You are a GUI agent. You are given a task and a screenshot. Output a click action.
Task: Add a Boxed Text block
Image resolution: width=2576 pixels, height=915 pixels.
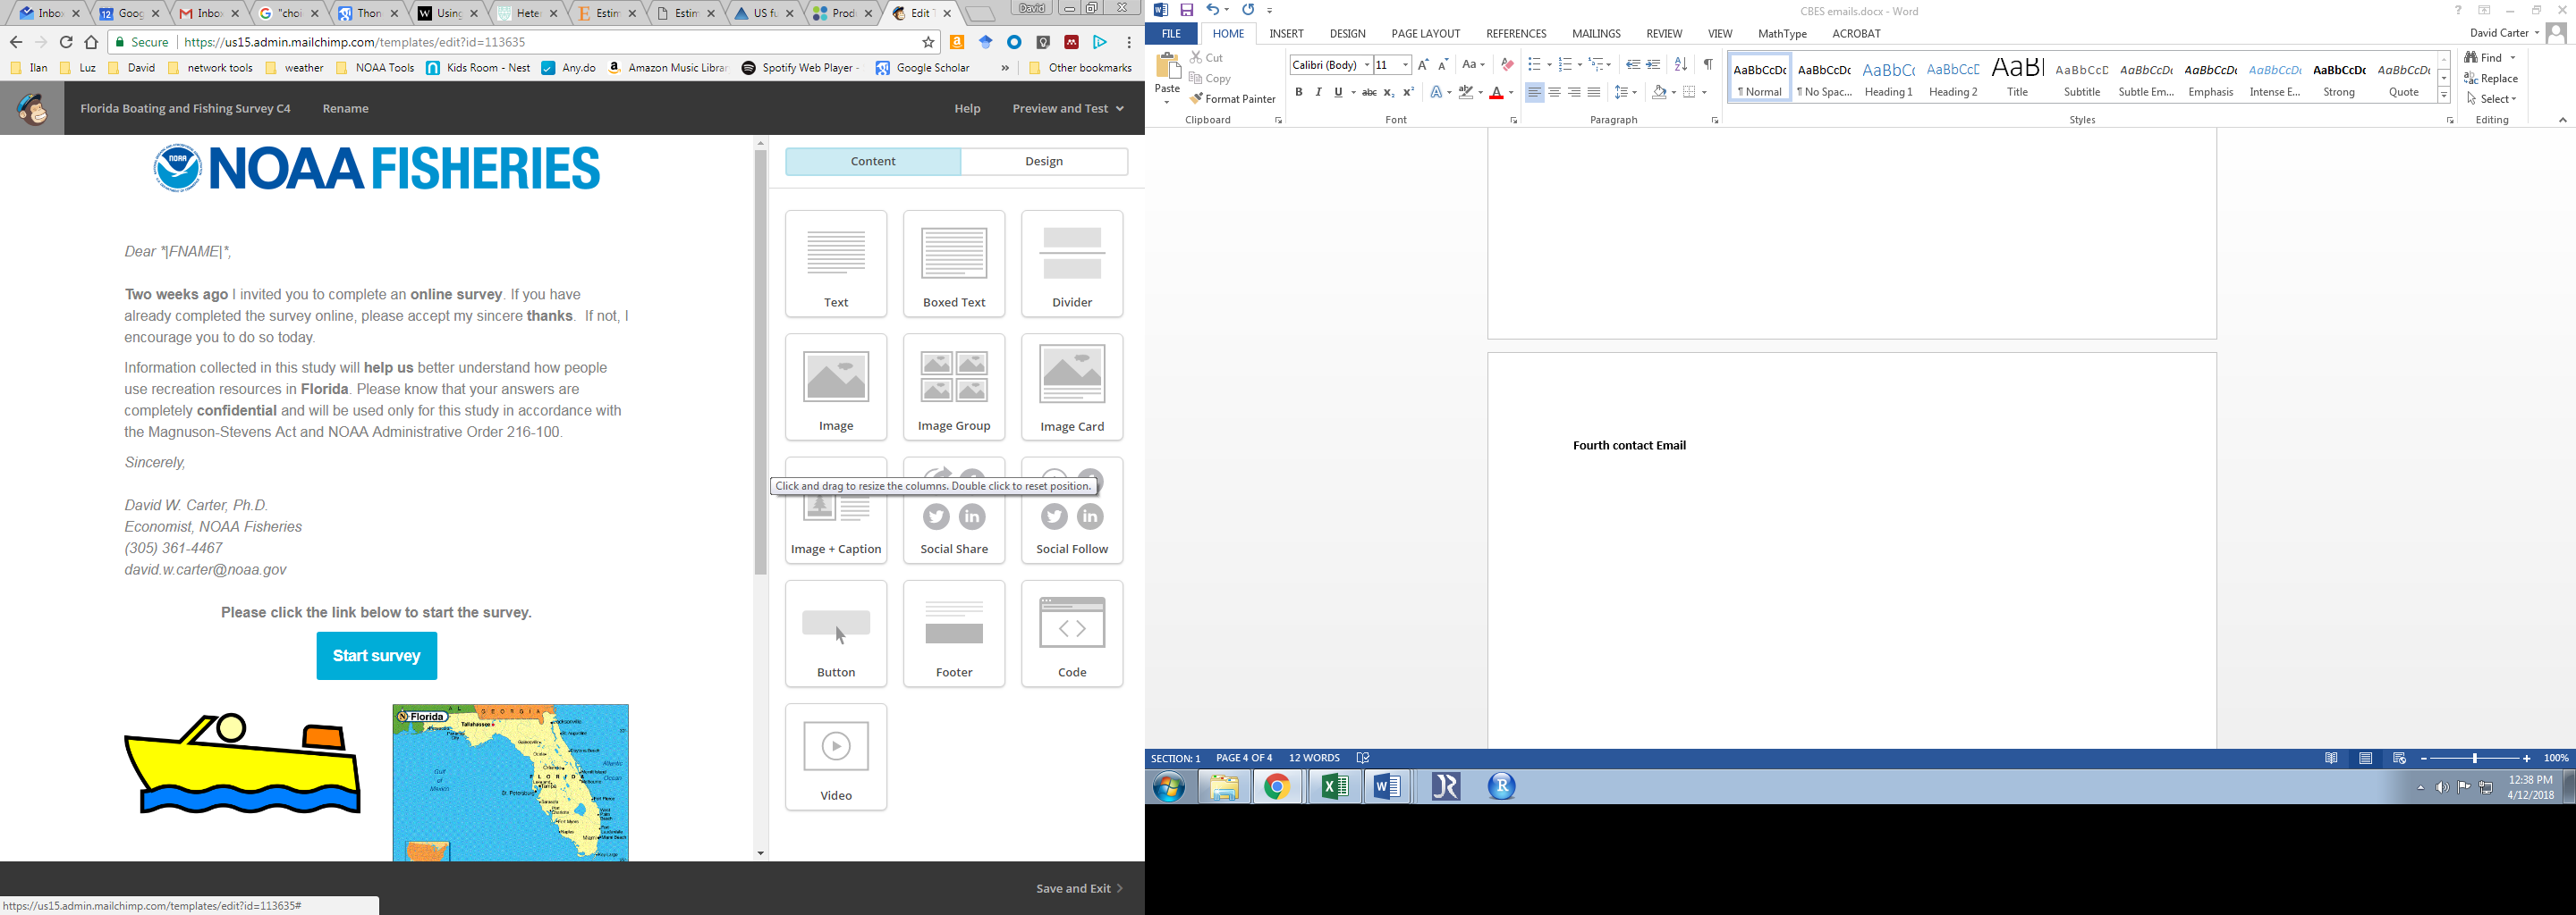coord(954,264)
